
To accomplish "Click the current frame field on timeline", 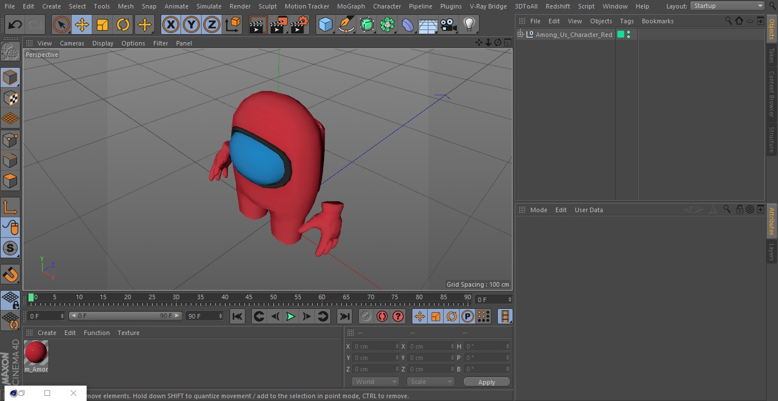I will point(493,299).
